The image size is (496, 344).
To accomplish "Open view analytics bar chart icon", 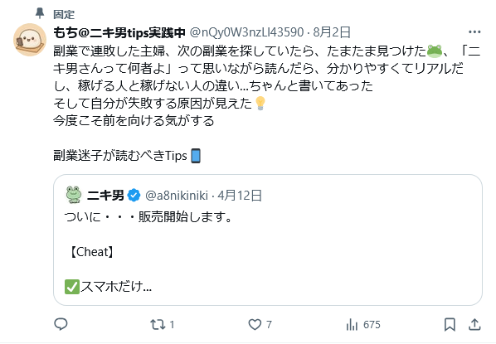I will (352, 324).
